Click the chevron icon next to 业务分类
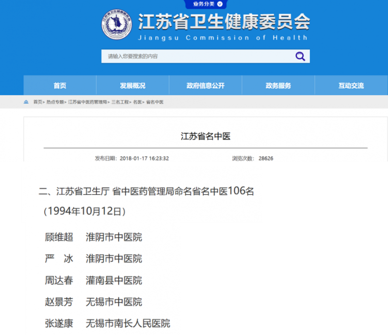 [220, 4]
